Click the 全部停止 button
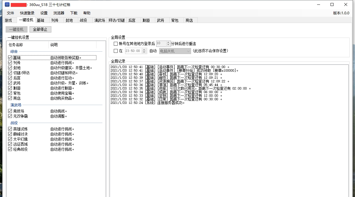 click(40, 29)
